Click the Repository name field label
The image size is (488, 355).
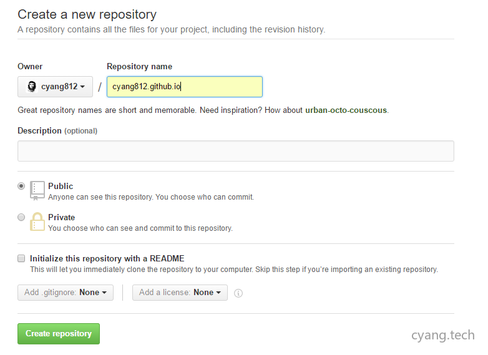pyautogui.click(x=139, y=67)
